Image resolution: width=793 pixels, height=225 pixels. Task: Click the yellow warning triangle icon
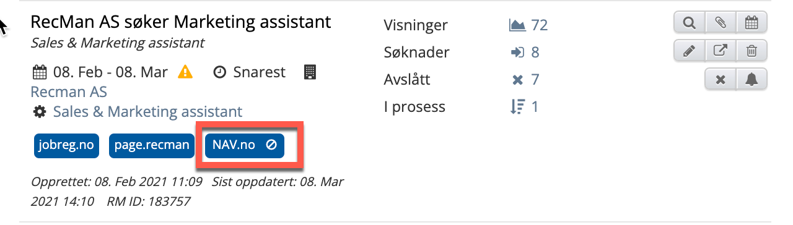click(185, 72)
